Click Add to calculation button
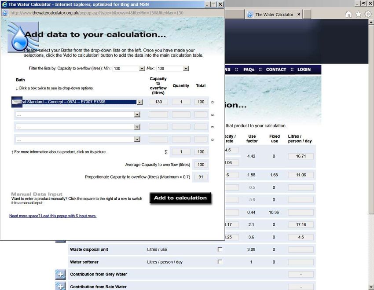 (x=180, y=198)
